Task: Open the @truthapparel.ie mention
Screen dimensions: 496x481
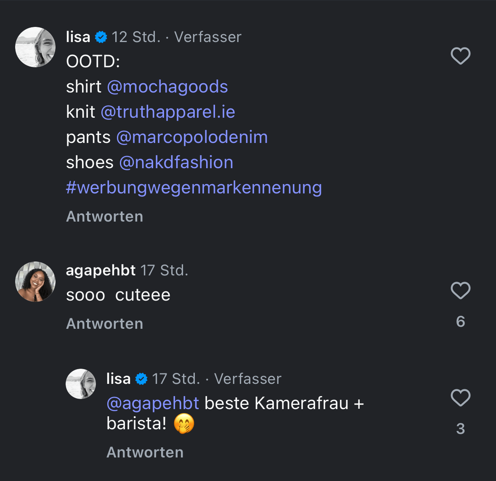Action: (168, 112)
